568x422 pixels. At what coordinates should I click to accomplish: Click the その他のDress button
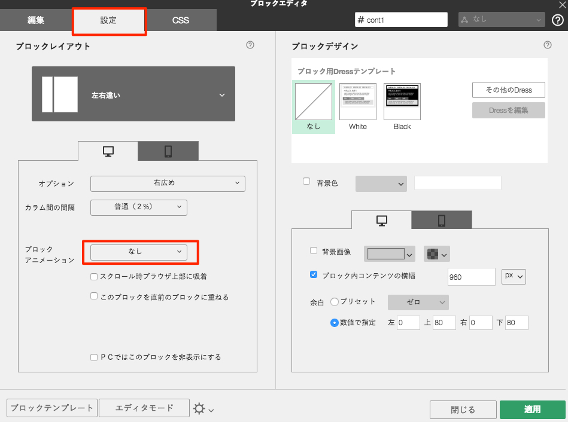(x=509, y=90)
